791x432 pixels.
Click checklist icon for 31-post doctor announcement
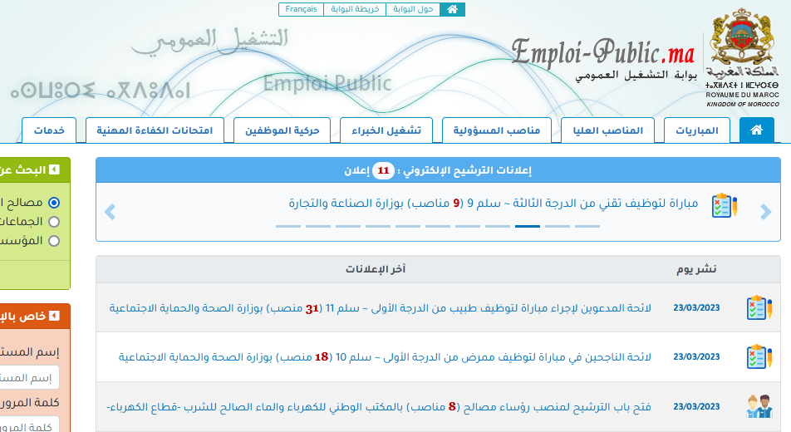[x=759, y=307]
